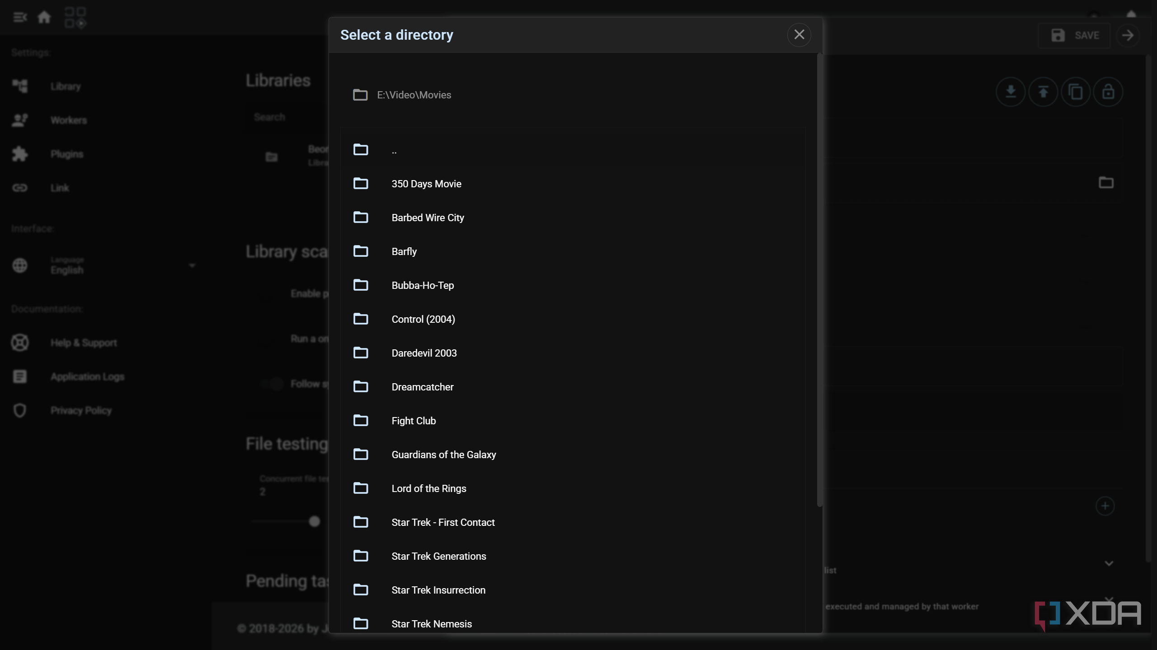This screenshot has height=650, width=1157.
Task: Select the Fight Club folder
Action: click(573, 421)
